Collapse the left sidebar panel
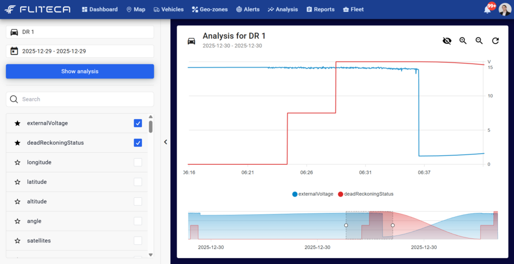Screen dimensions: 514x264 pyautogui.click(x=166, y=142)
